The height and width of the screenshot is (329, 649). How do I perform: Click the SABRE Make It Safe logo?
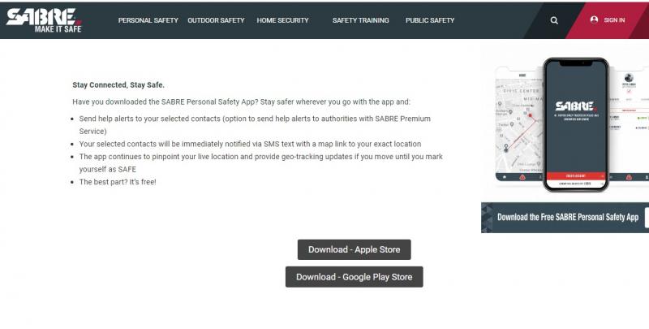click(x=44, y=20)
